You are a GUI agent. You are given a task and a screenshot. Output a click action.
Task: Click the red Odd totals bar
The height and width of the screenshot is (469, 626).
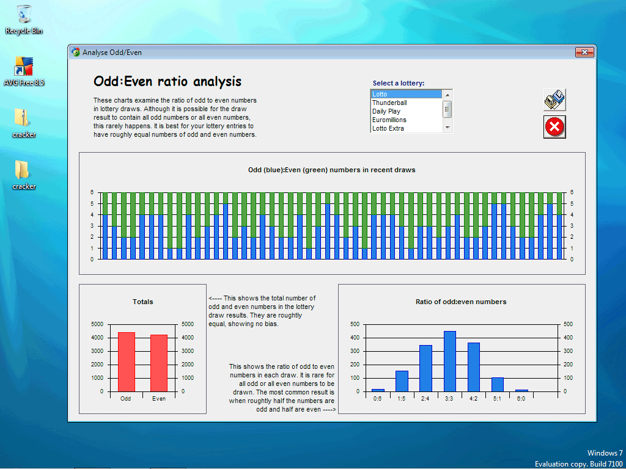(x=127, y=362)
